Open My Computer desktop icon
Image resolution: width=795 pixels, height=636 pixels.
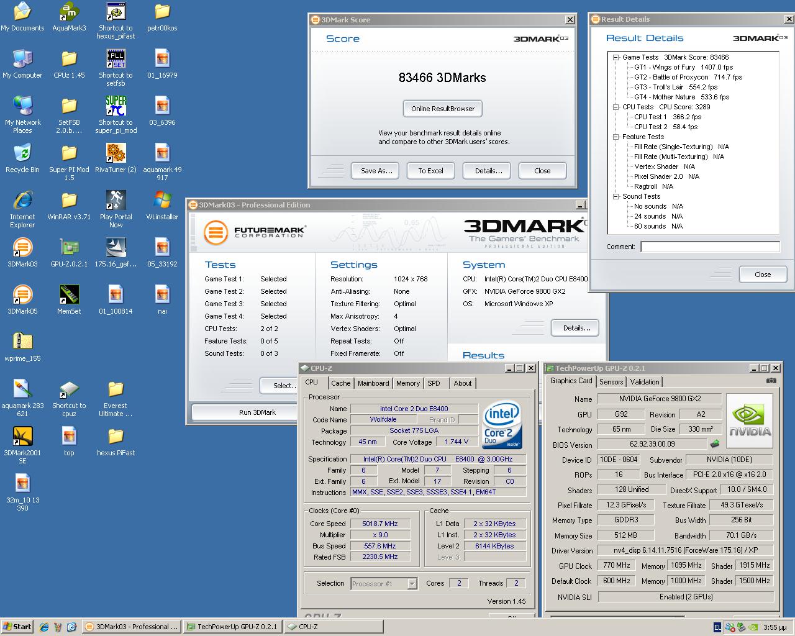[22, 65]
